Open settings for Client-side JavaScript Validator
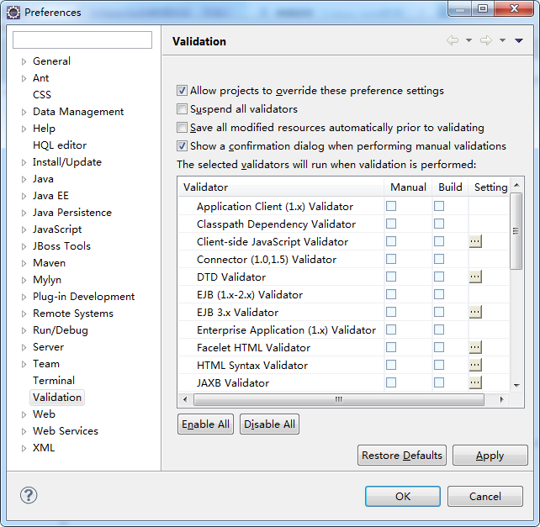 [x=475, y=241]
